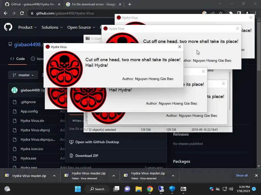Open Task View on the taskbar

tap(116, 189)
